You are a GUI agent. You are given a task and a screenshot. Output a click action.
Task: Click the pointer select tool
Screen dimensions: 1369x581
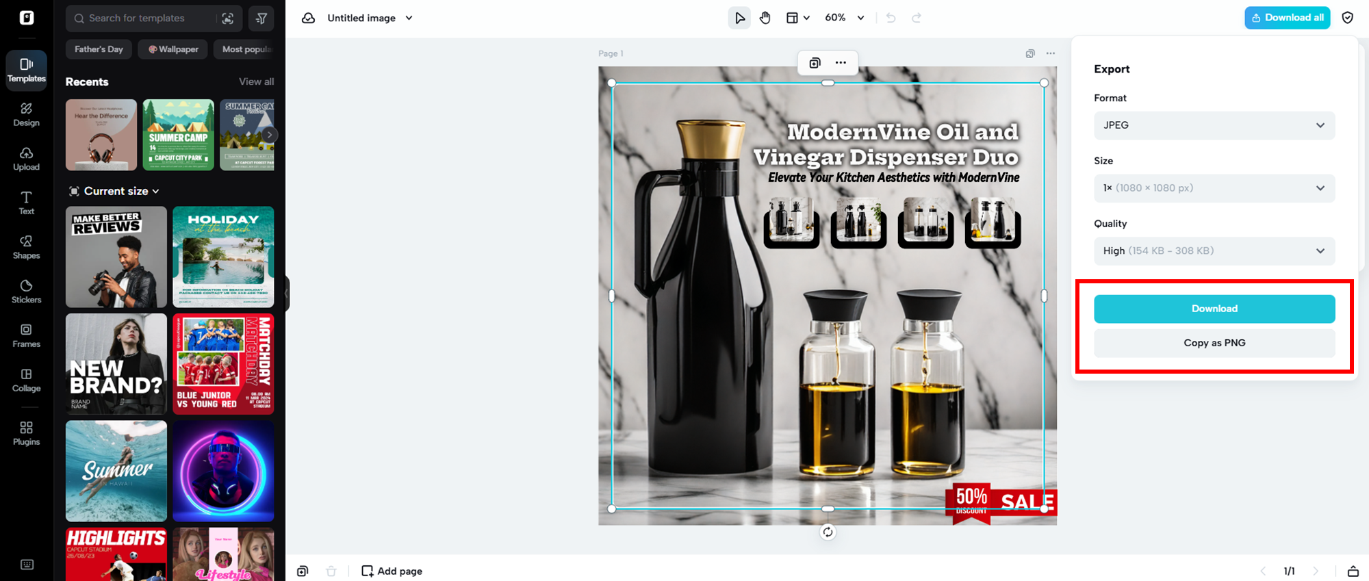click(739, 18)
